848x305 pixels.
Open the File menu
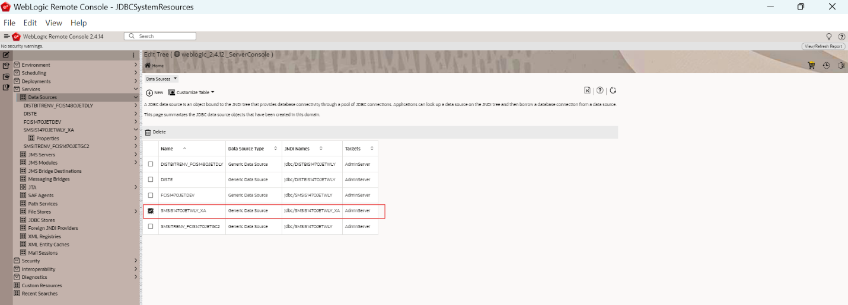pos(9,23)
